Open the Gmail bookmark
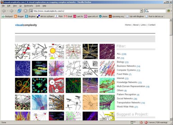 pyautogui.click(x=68, y=16)
